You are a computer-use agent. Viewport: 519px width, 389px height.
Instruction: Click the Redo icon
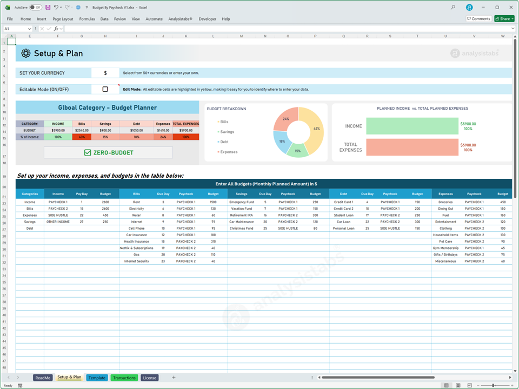[x=68, y=7]
